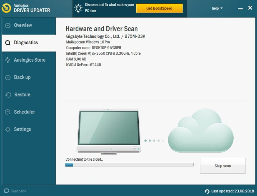Click the cloud illustration

pyautogui.click(x=201, y=130)
